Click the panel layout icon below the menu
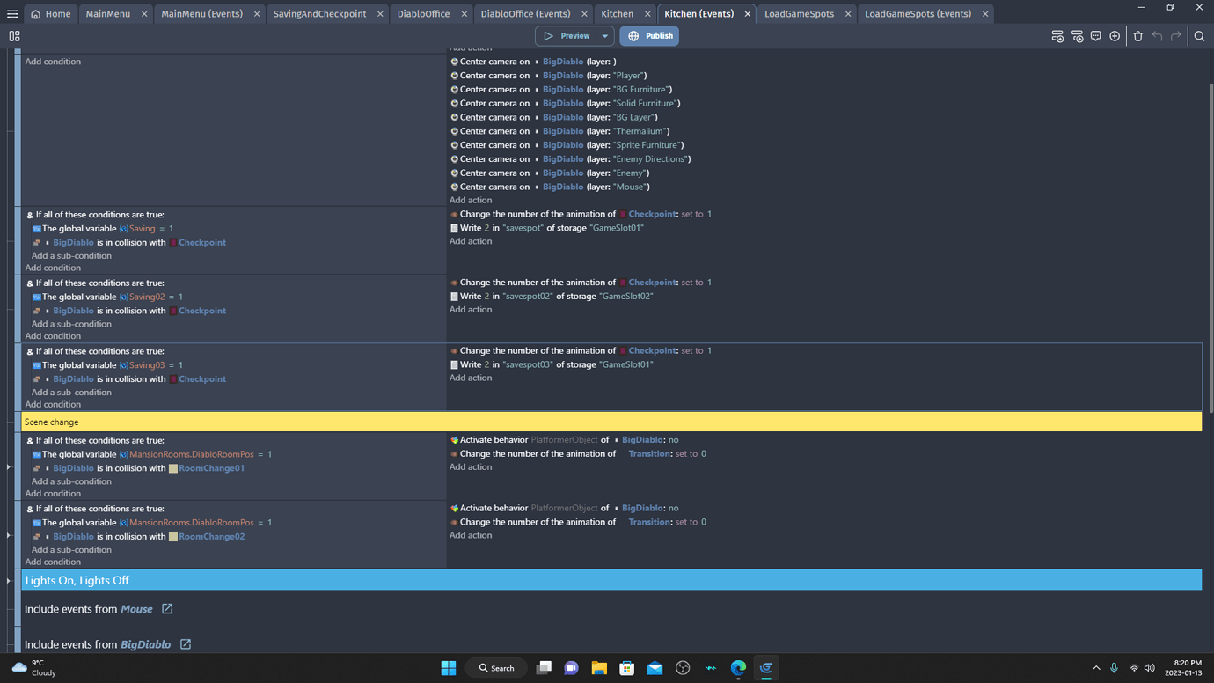The height and width of the screenshot is (683, 1214). [14, 36]
